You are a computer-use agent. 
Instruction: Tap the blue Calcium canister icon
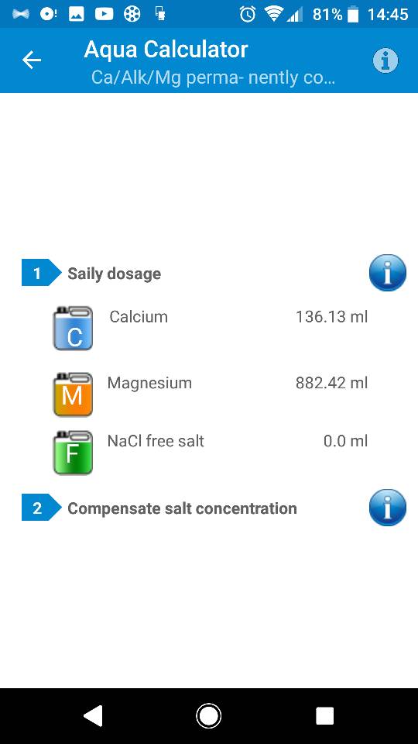click(73, 328)
